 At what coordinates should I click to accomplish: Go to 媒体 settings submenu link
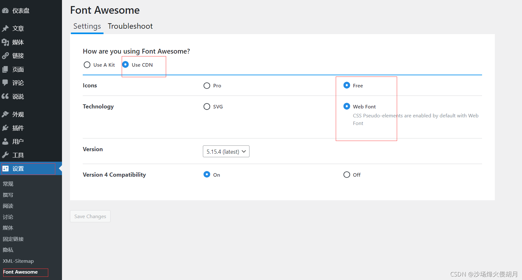[8, 228]
